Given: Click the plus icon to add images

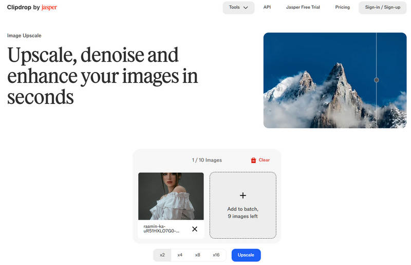Looking at the screenshot, I should point(242,196).
